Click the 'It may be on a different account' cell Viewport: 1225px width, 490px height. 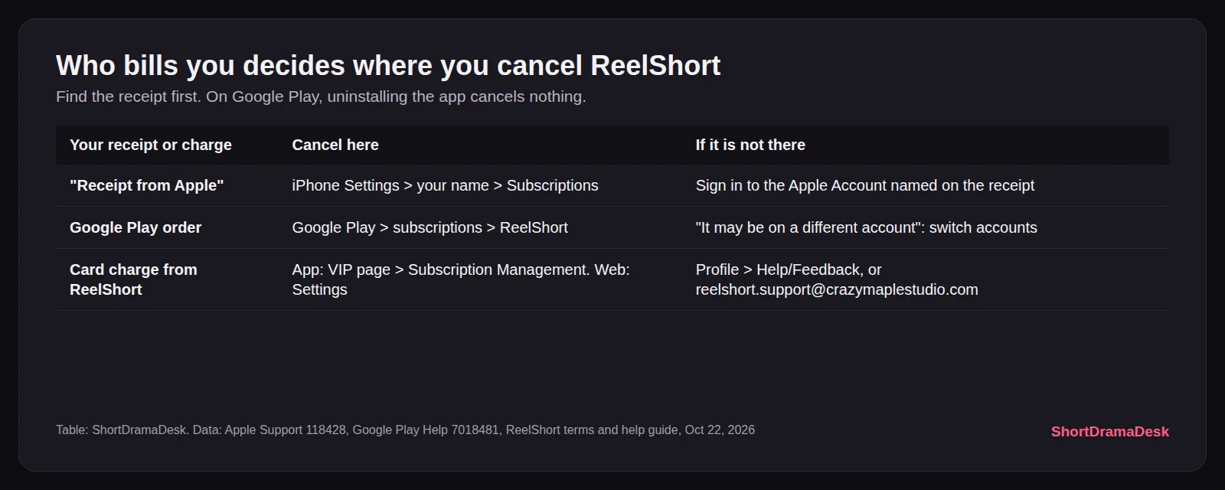(866, 227)
